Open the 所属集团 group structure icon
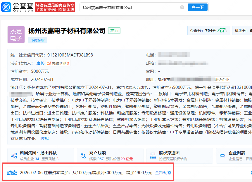This screenshot has height=182, width=252. [14, 156]
